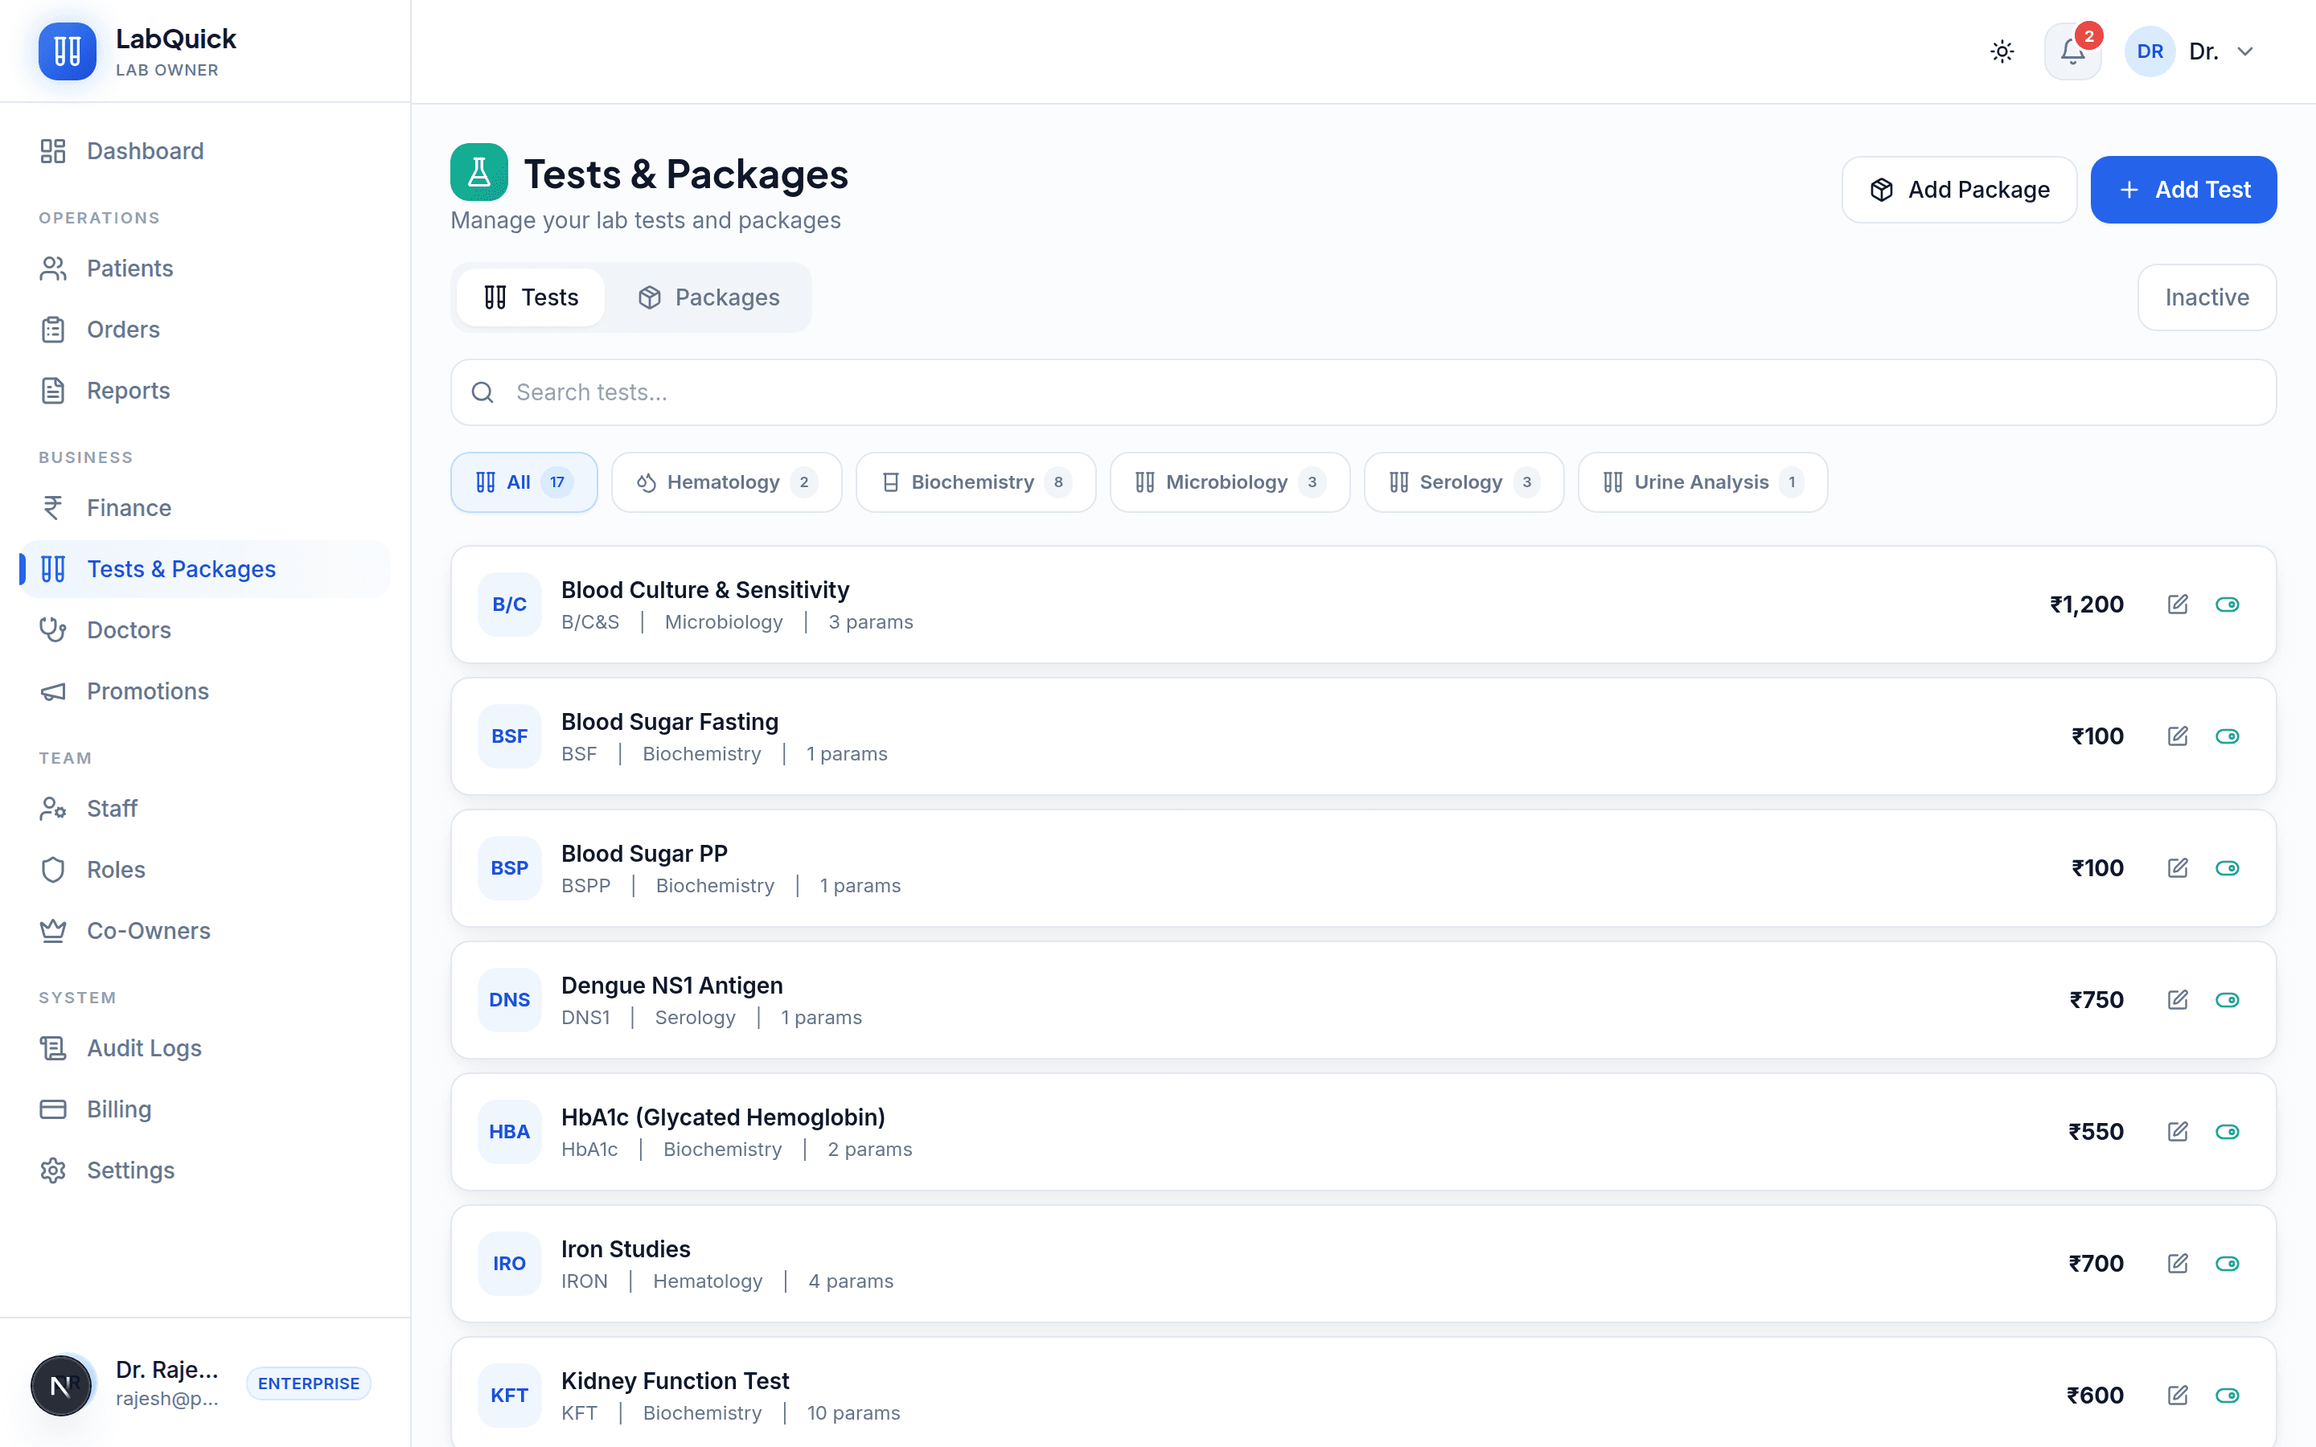The image size is (2316, 1447).
Task: Edit Blood Culture & Sensitivity test
Action: coord(2177,604)
